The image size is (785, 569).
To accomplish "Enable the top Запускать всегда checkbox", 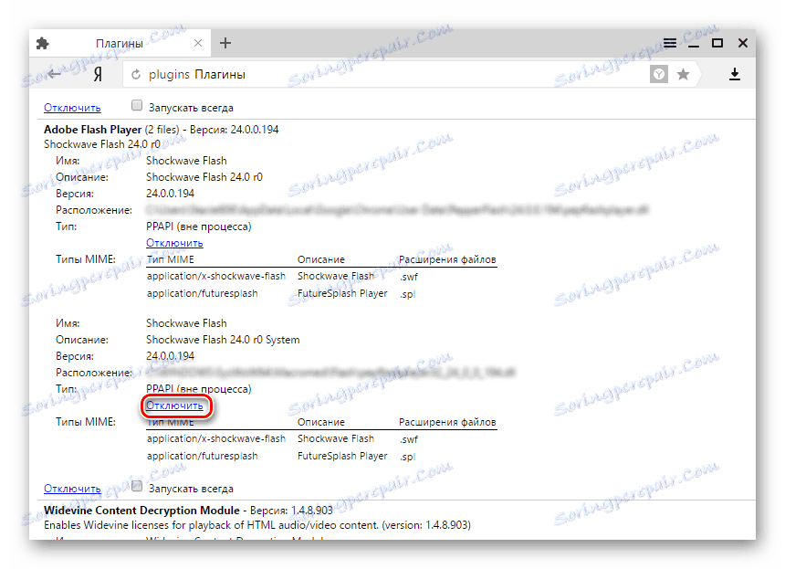I will (x=137, y=105).
